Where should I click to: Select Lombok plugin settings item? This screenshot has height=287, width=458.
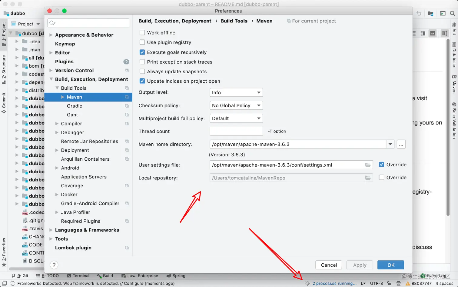(73, 248)
